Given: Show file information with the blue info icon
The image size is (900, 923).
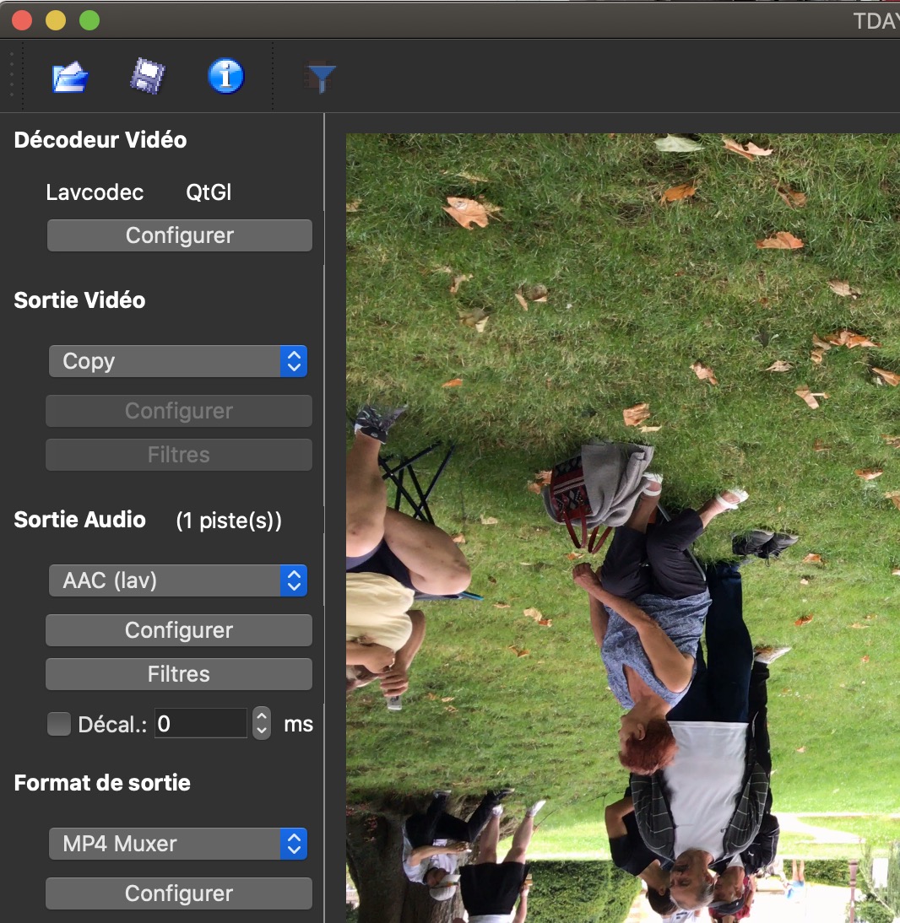Looking at the screenshot, I should (225, 77).
